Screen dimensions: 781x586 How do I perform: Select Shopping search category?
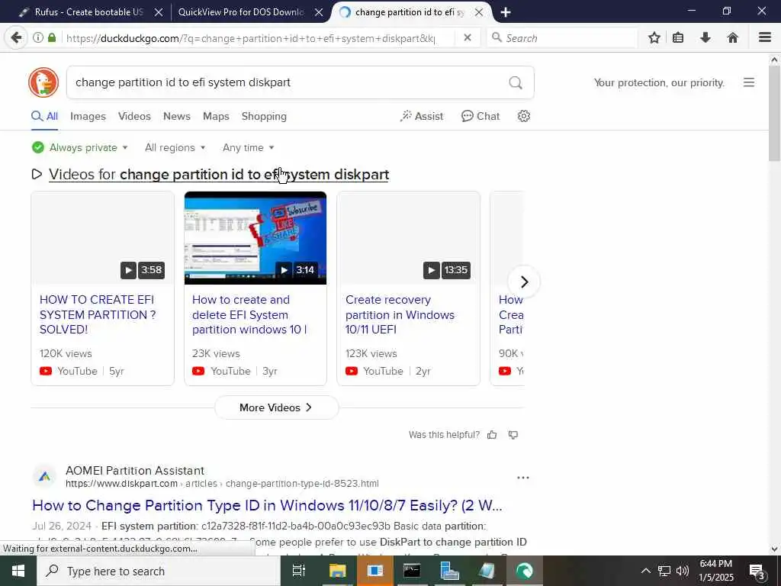264,116
